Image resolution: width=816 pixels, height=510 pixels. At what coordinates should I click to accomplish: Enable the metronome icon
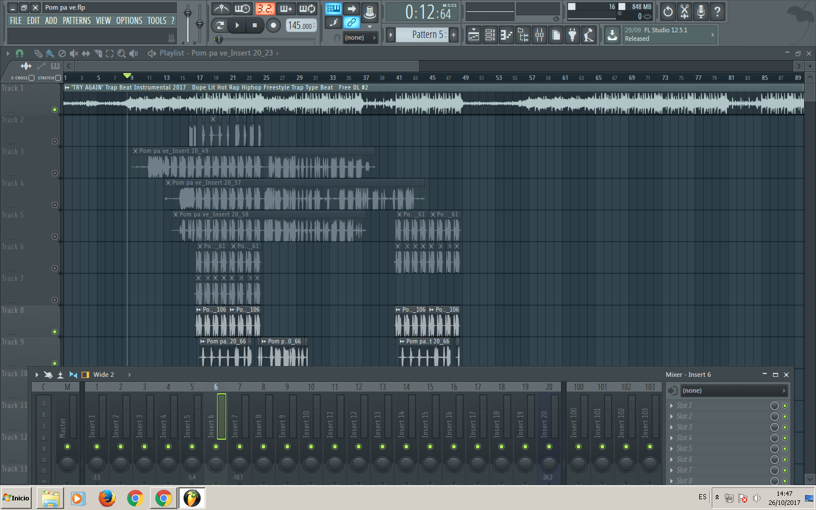point(221,8)
